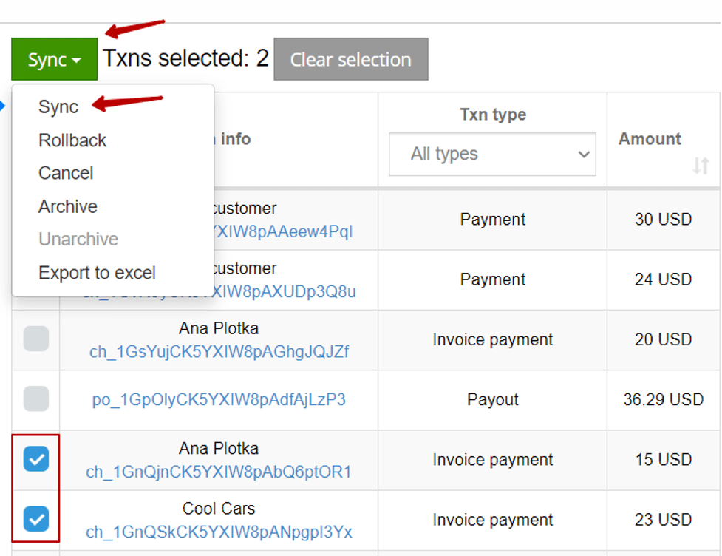Check the Payout transaction checkbox

point(36,399)
